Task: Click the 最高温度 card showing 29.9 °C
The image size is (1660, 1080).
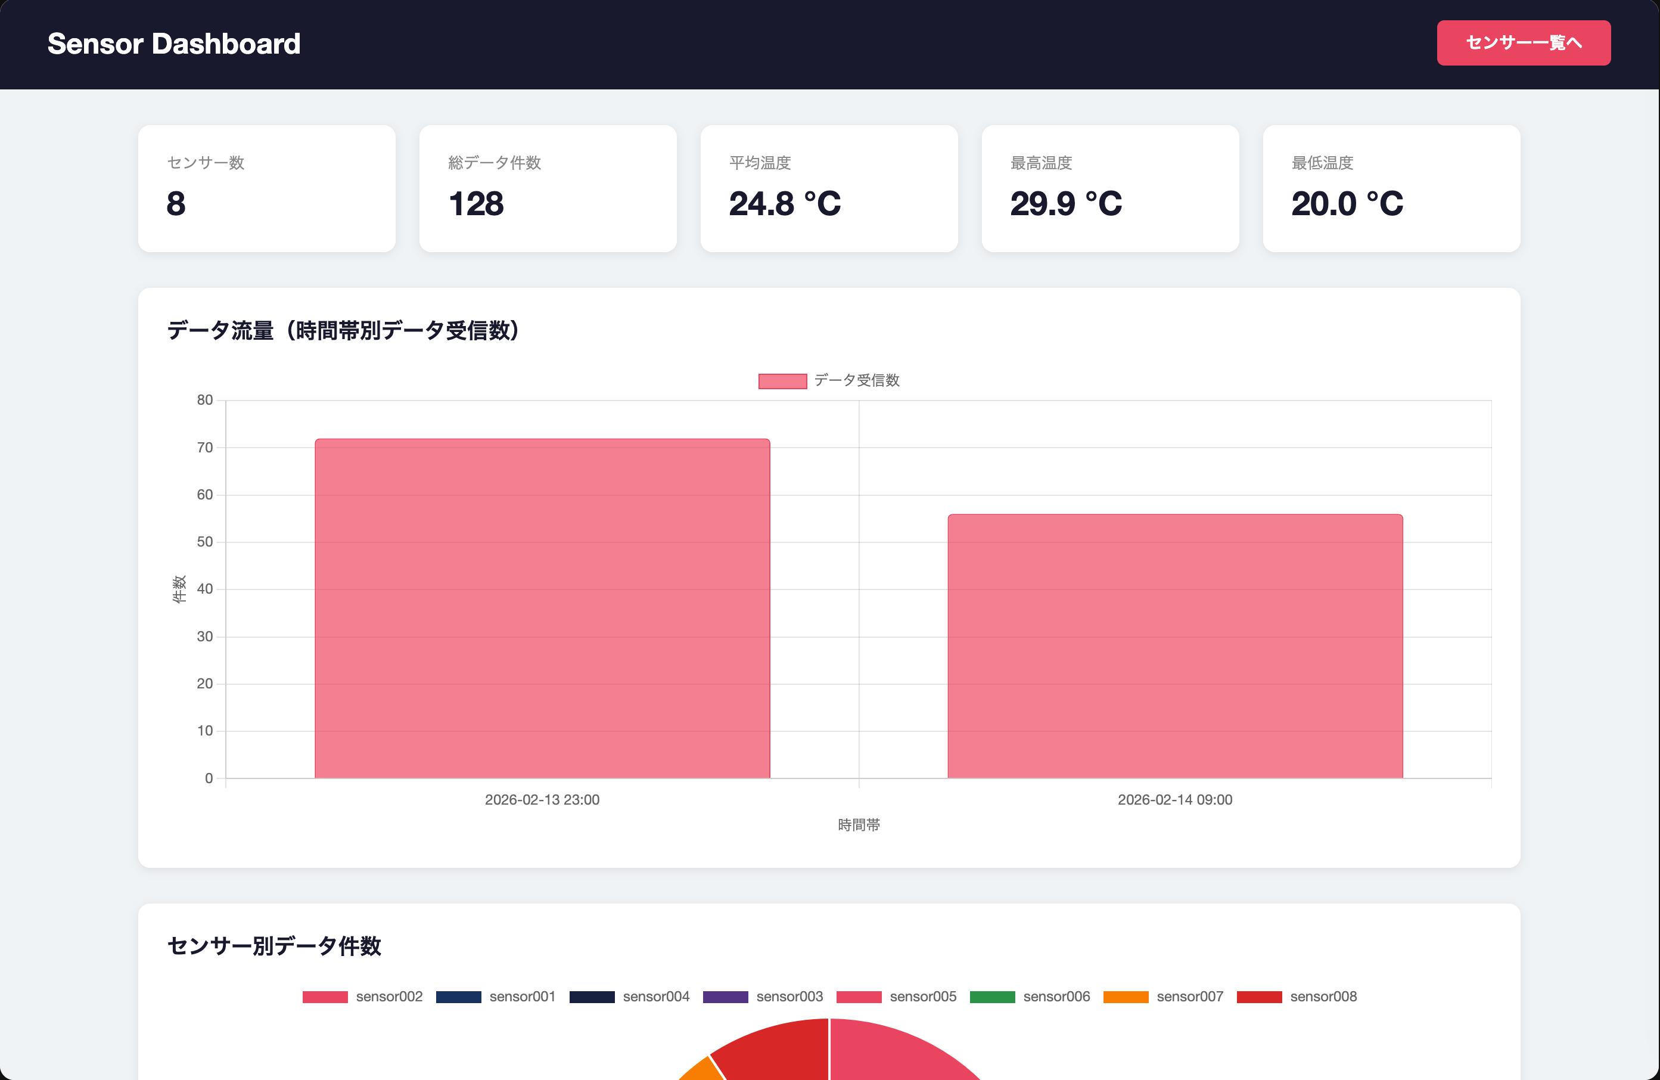Action: [x=1109, y=188]
